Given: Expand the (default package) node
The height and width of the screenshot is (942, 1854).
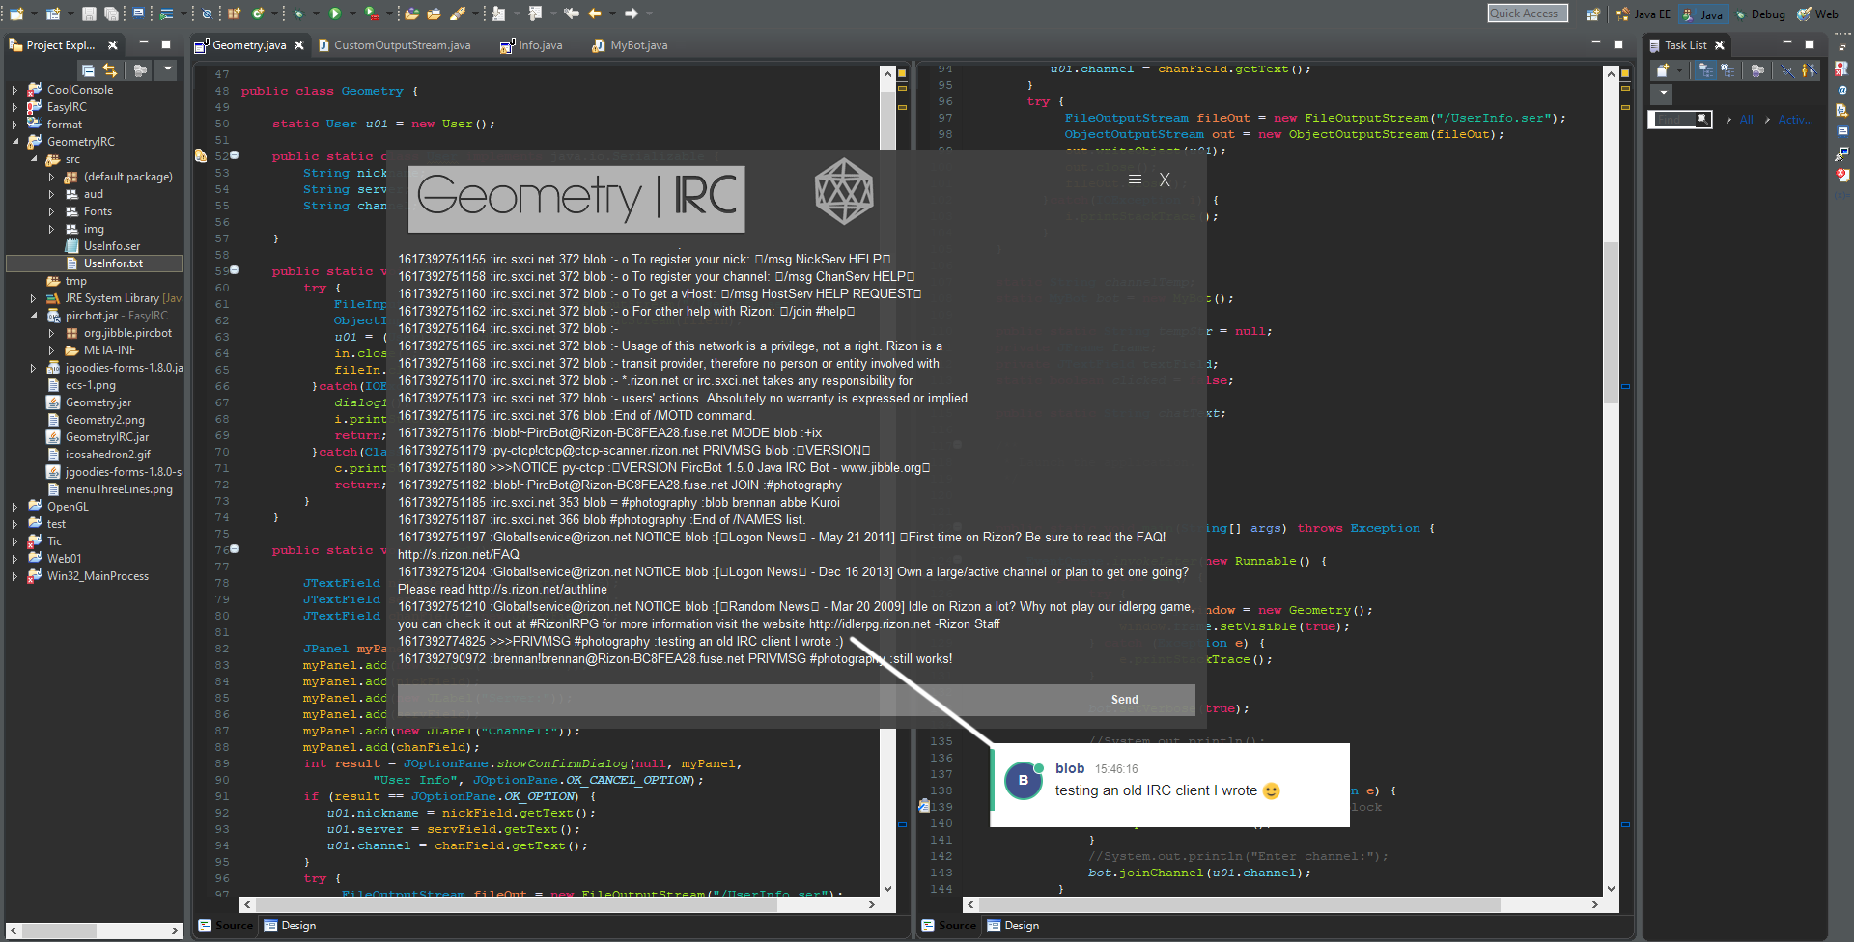Looking at the screenshot, I should click(x=51, y=177).
